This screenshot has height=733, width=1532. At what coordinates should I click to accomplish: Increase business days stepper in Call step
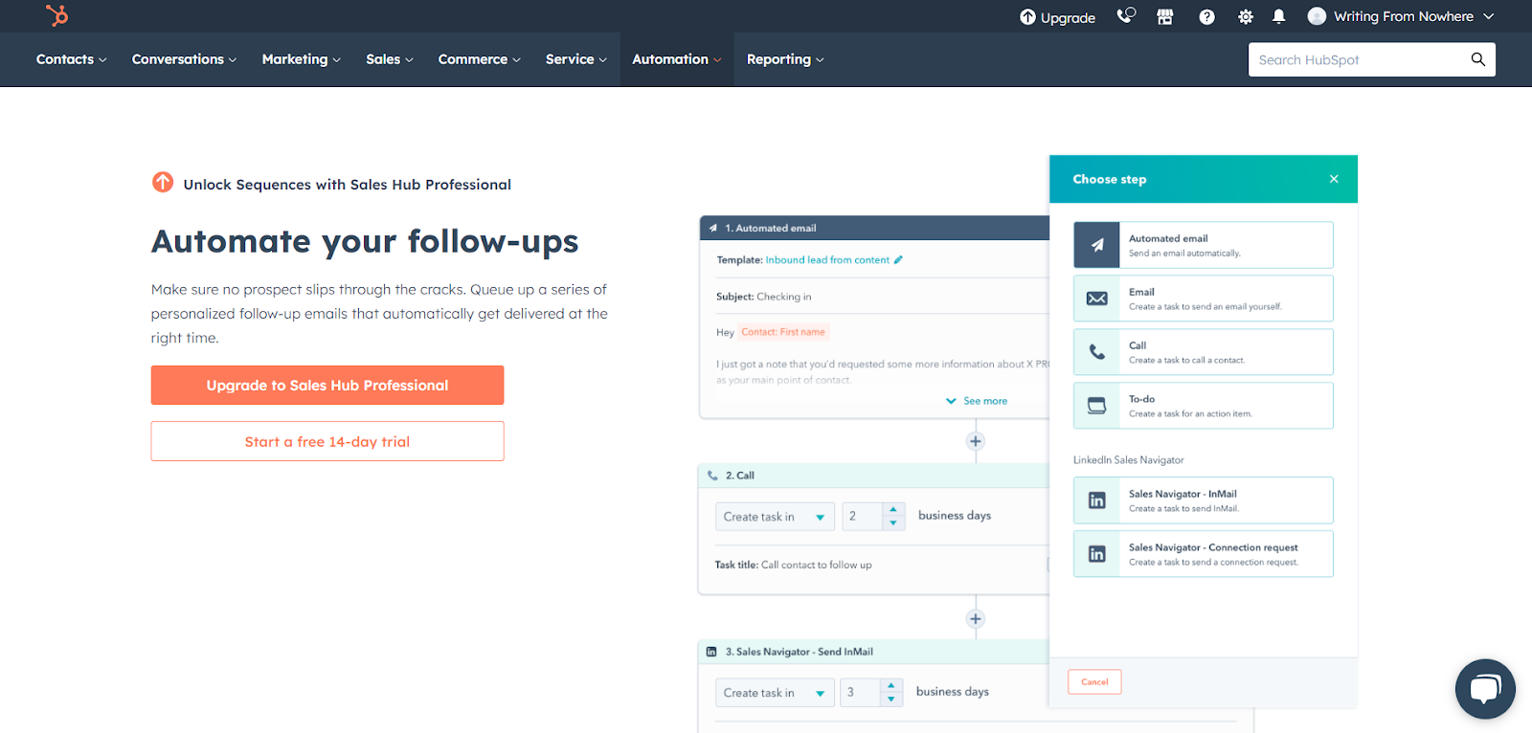tap(893, 510)
